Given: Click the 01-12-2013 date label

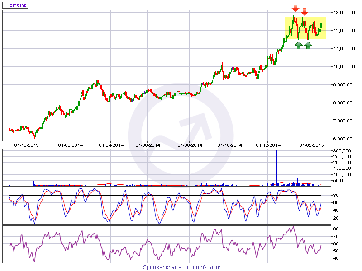Looking at the screenshot, I should click(x=26, y=145).
